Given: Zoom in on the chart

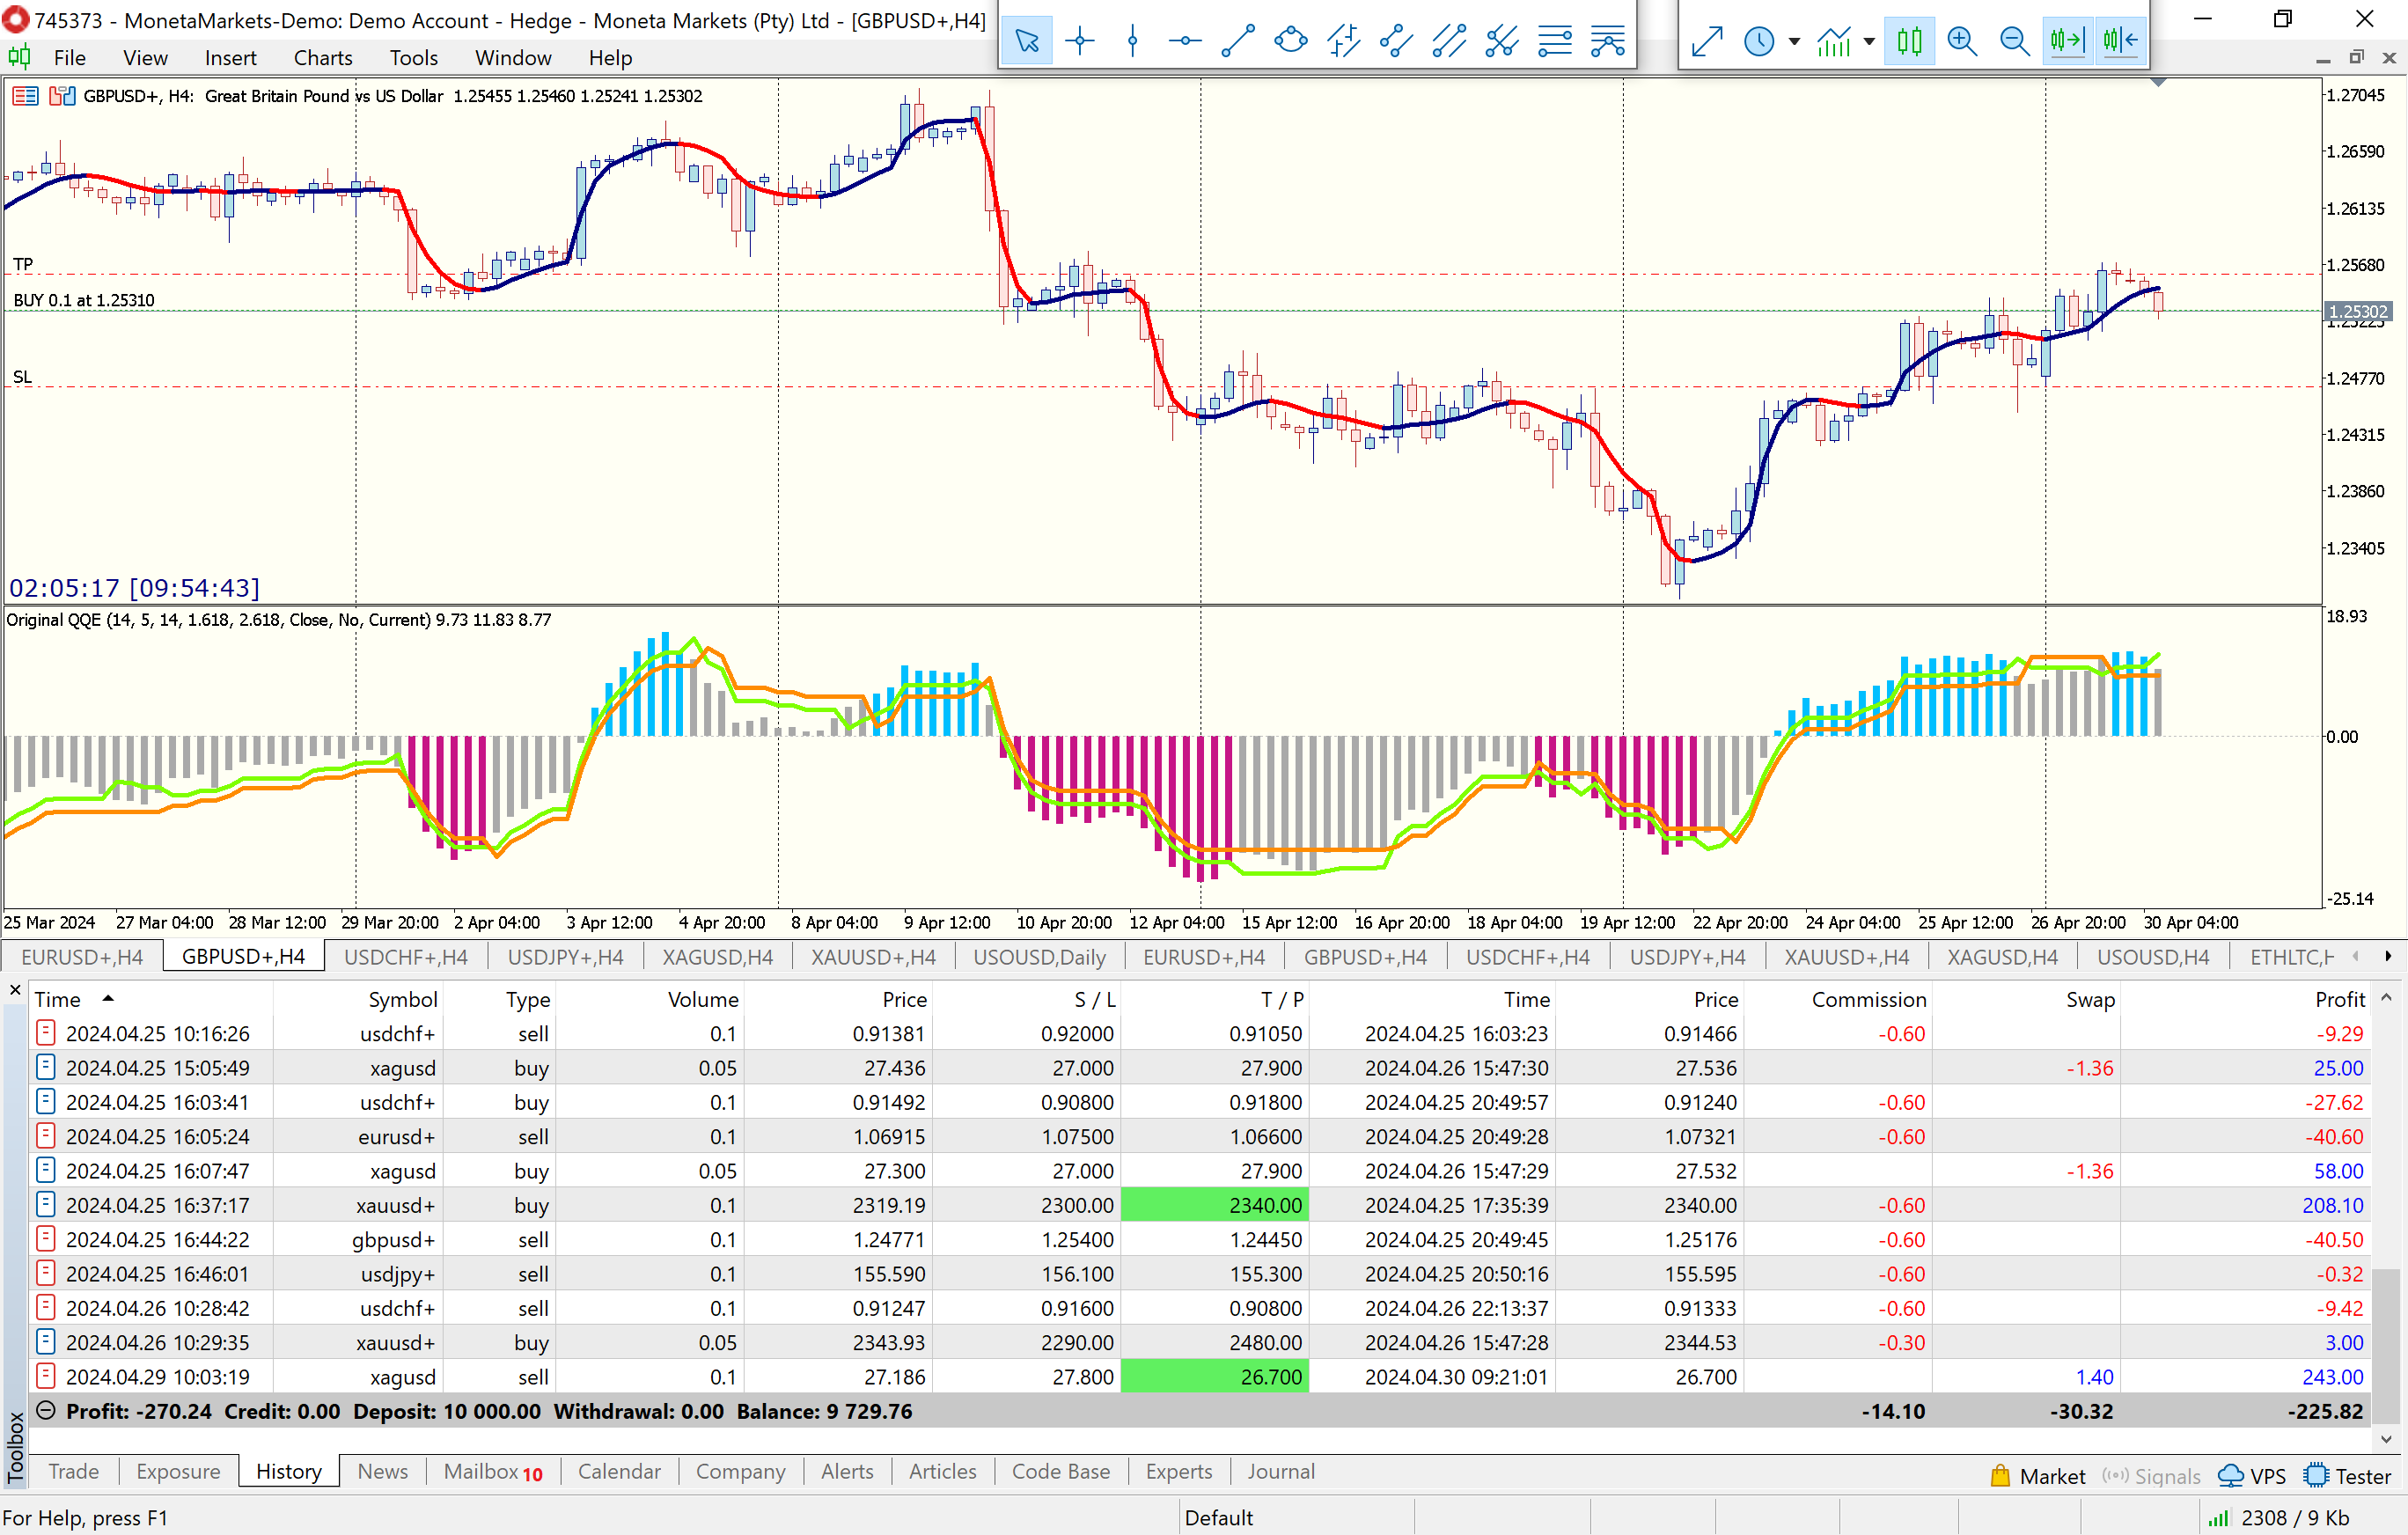Looking at the screenshot, I should (1962, 41).
